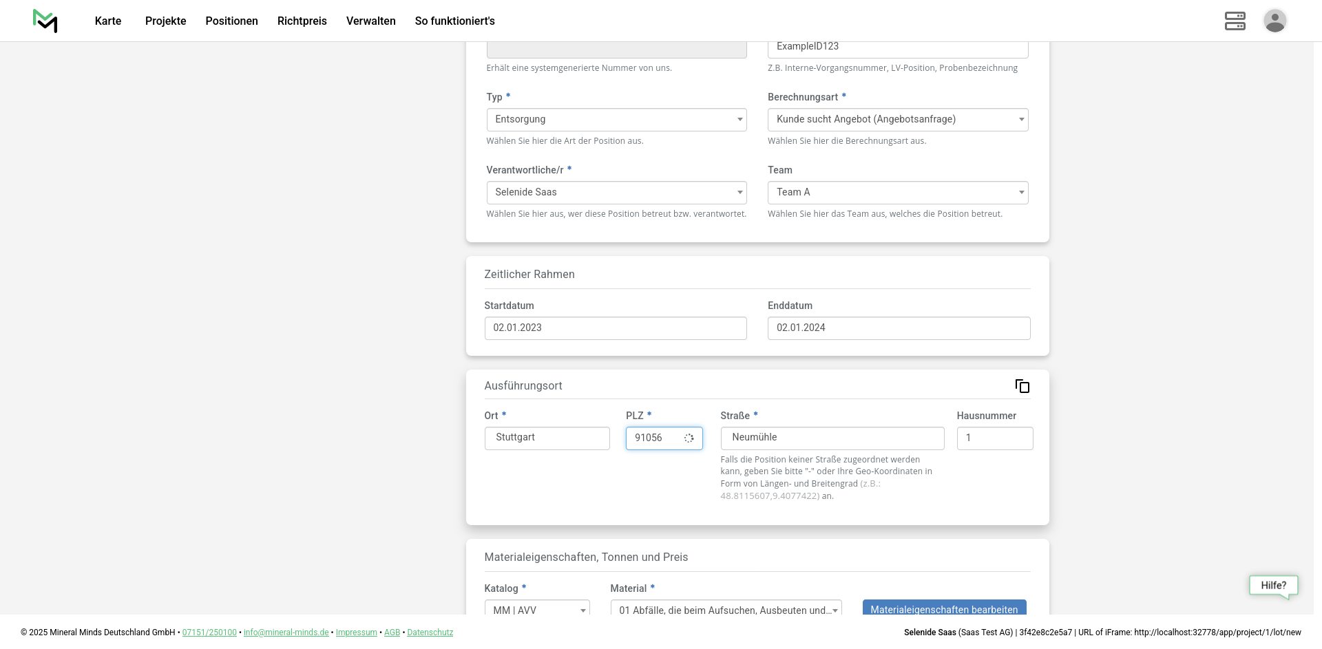Open the Team A dropdown
The image size is (1322, 649).
pyautogui.click(x=897, y=193)
